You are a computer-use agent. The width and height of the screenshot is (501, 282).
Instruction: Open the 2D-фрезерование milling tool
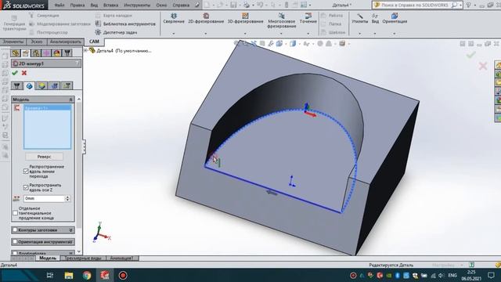[206, 19]
